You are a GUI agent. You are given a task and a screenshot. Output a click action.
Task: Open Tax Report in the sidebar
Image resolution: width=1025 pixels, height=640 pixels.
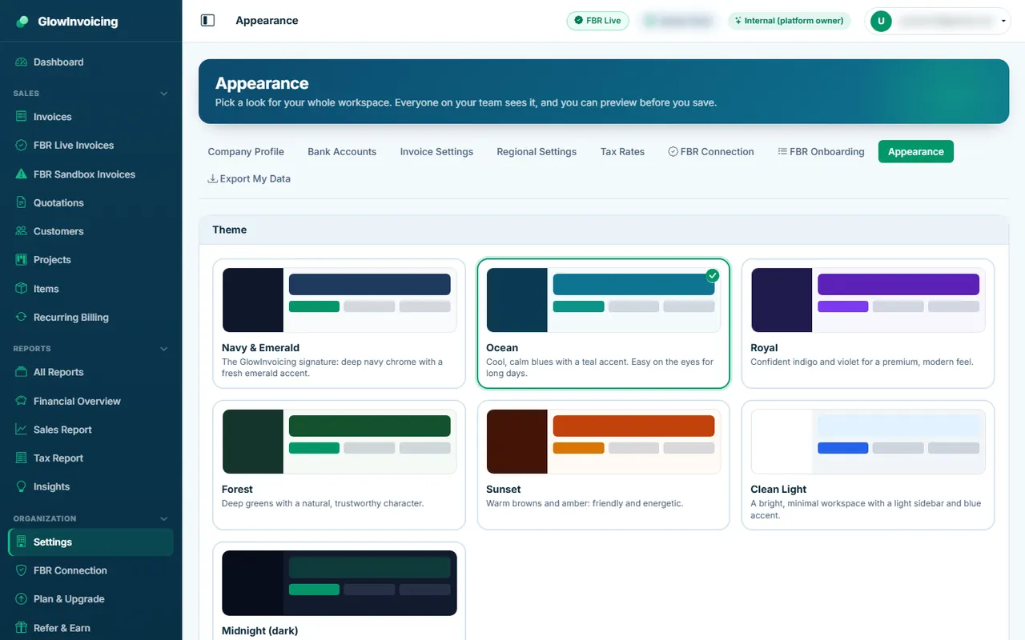(x=90, y=458)
